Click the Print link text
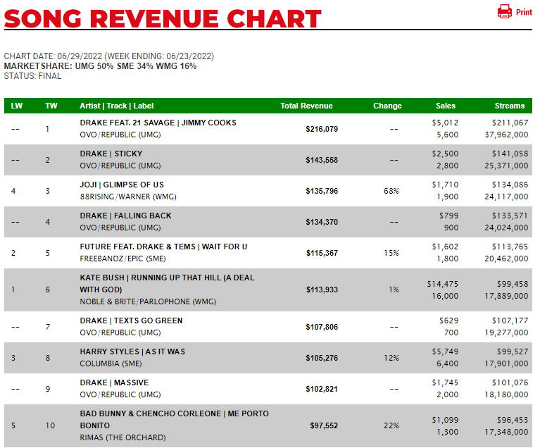 coord(524,12)
